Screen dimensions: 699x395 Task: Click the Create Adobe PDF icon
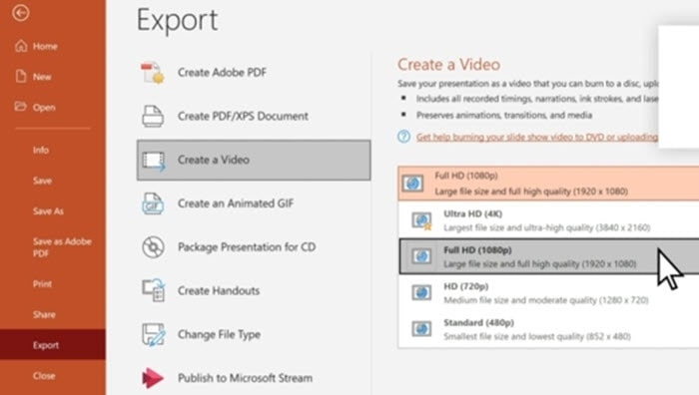tap(153, 72)
